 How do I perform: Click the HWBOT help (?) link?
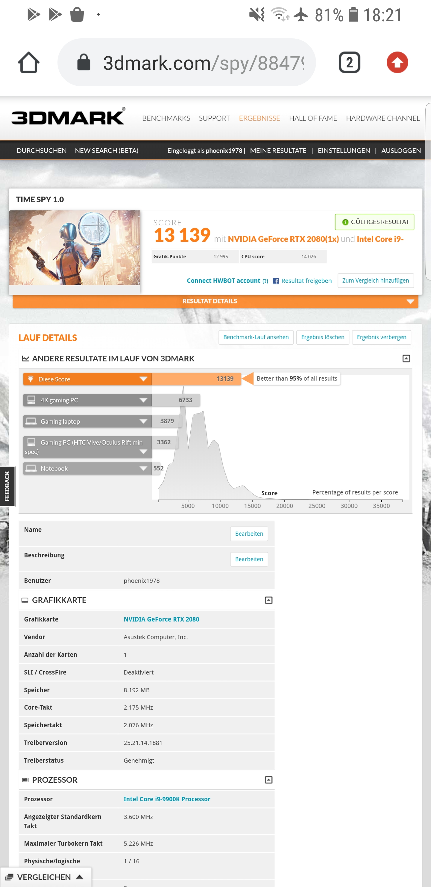coord(265,281)
